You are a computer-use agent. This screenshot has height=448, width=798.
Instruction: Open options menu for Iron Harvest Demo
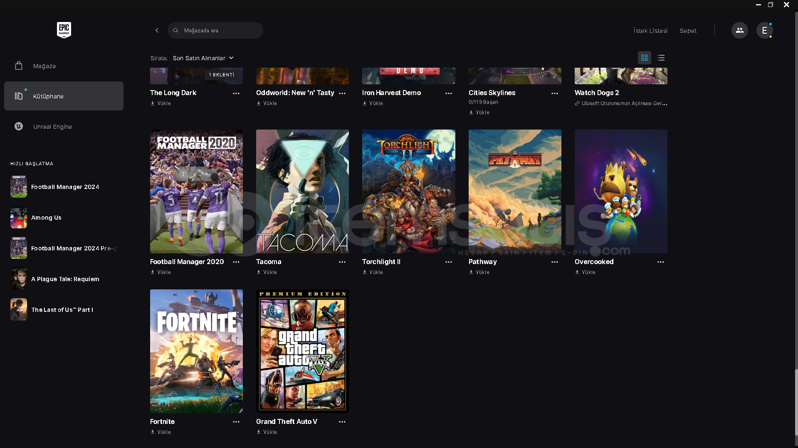[449, 93]
